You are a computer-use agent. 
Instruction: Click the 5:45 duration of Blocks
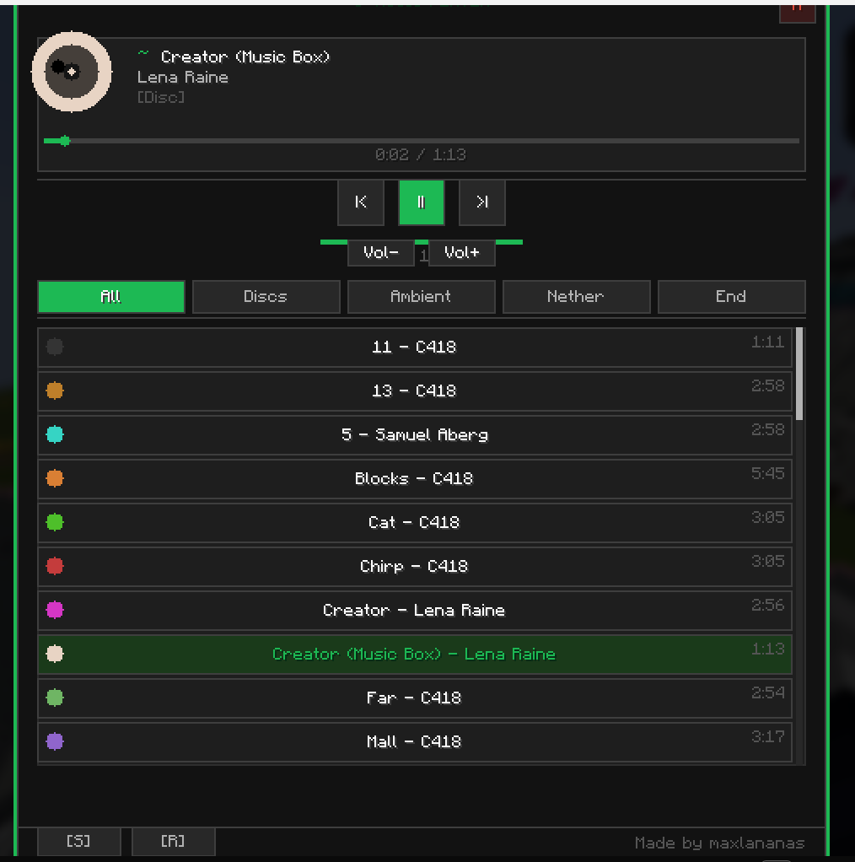767,474
